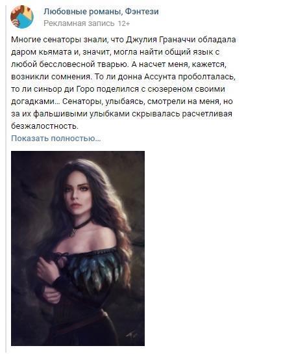Open the dark-haired woman illustration

click(78, 248)
